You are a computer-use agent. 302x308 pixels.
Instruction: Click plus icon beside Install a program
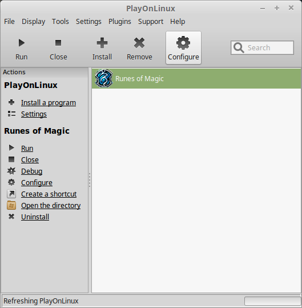click(11, 102)
